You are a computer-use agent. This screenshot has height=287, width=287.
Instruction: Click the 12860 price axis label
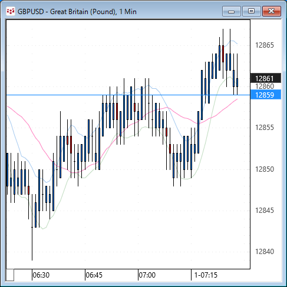(265, 86)
